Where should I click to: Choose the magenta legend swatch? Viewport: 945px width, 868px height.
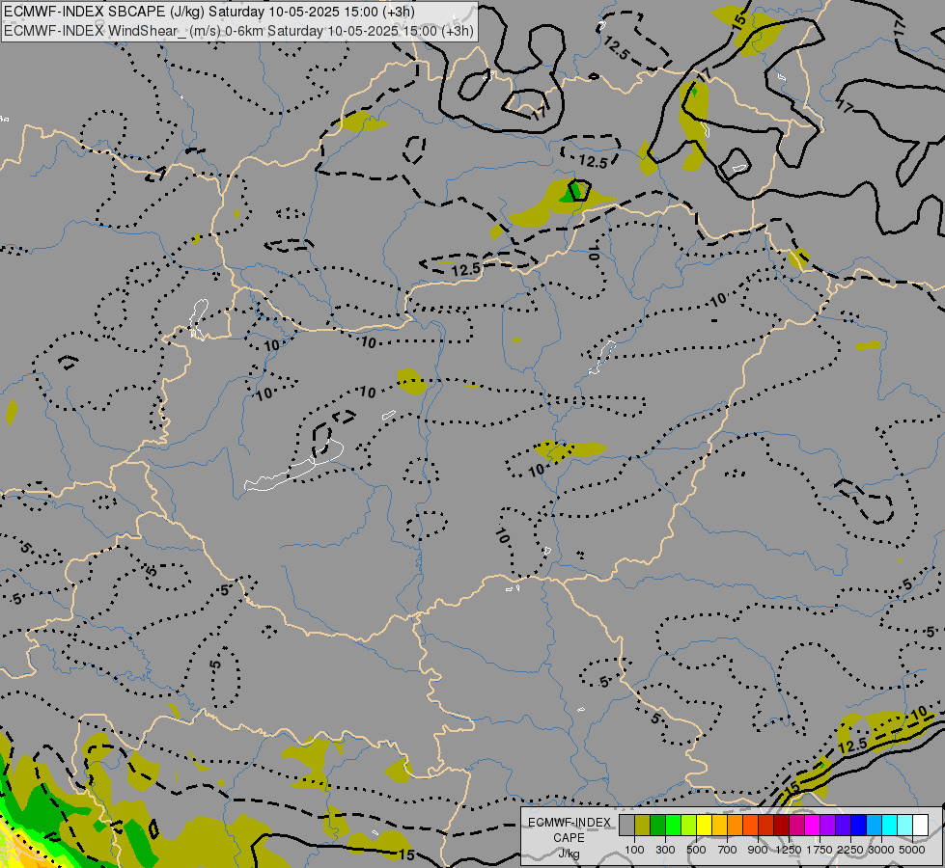813,826
